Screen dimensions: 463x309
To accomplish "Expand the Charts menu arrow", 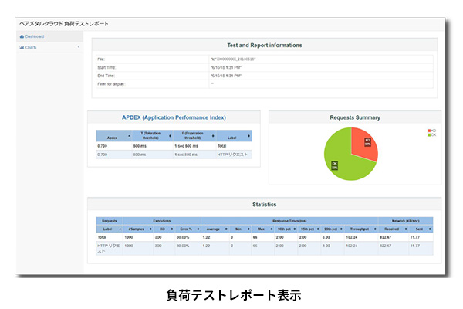I will coord(79,47).
